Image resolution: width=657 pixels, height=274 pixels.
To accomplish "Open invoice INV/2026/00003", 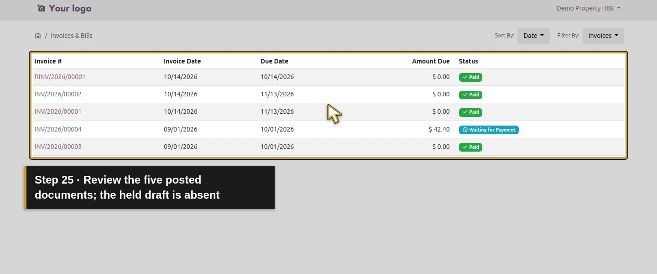I will pyautogui.click(x=58, y=147).
